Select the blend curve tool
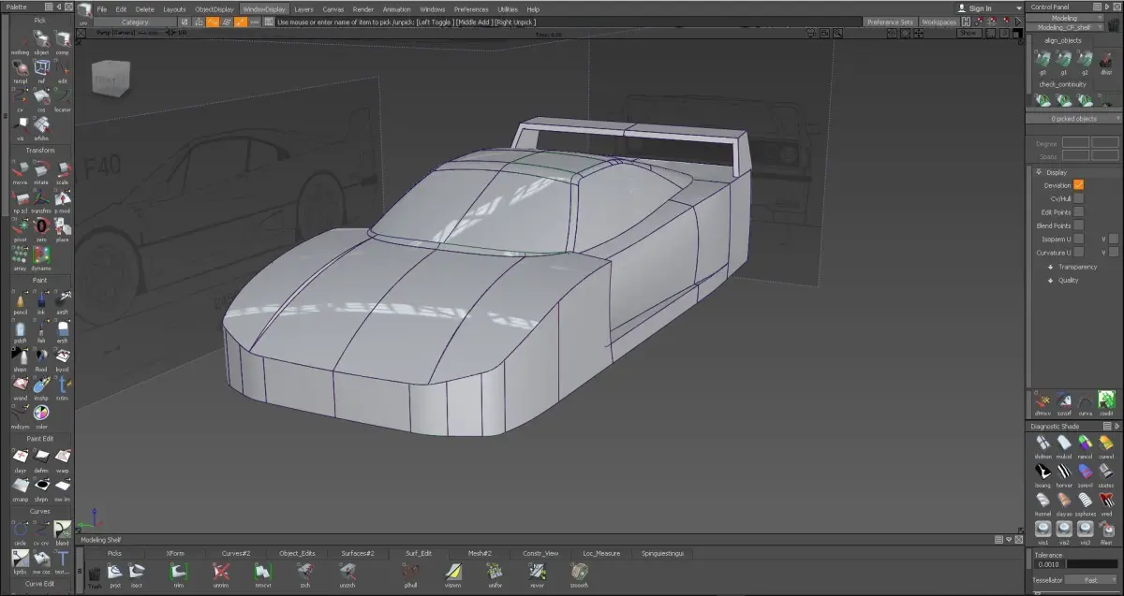1124x596 pixels. coord(63,531)
